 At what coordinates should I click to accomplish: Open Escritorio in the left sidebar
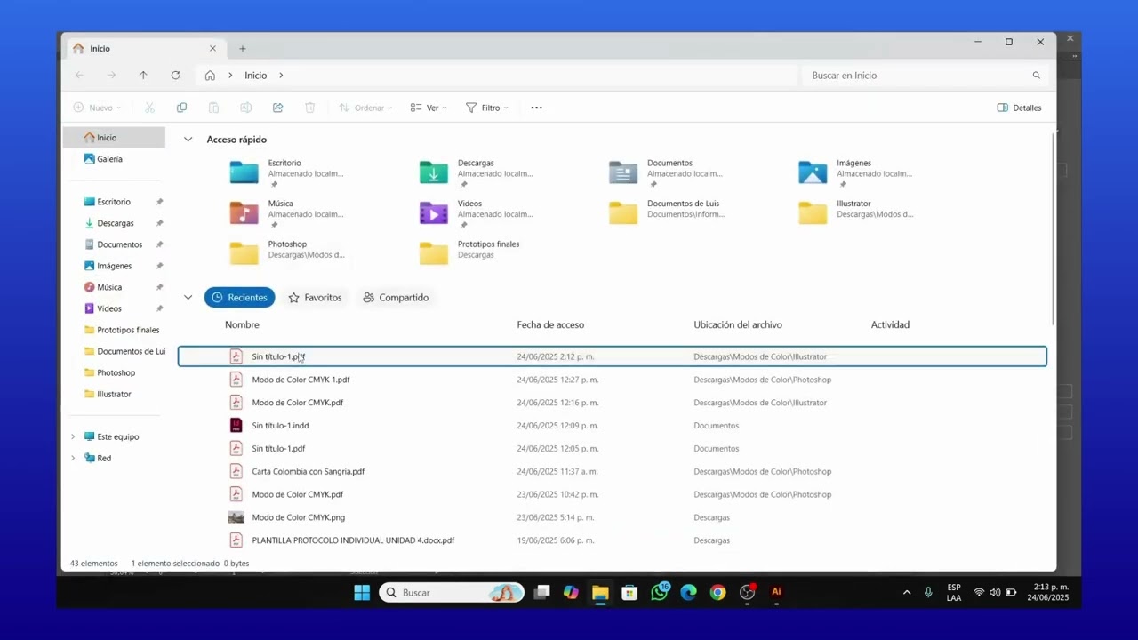[x=114, y=202]
